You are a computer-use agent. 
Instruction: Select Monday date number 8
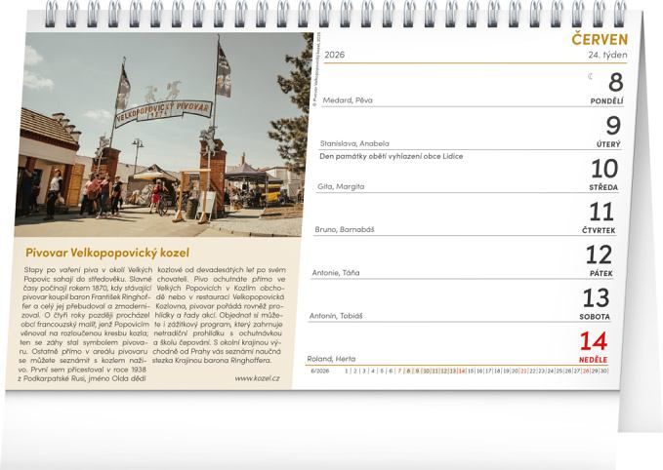[614, 83]
